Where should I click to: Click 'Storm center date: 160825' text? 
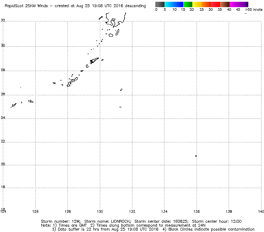click(161, 221)
